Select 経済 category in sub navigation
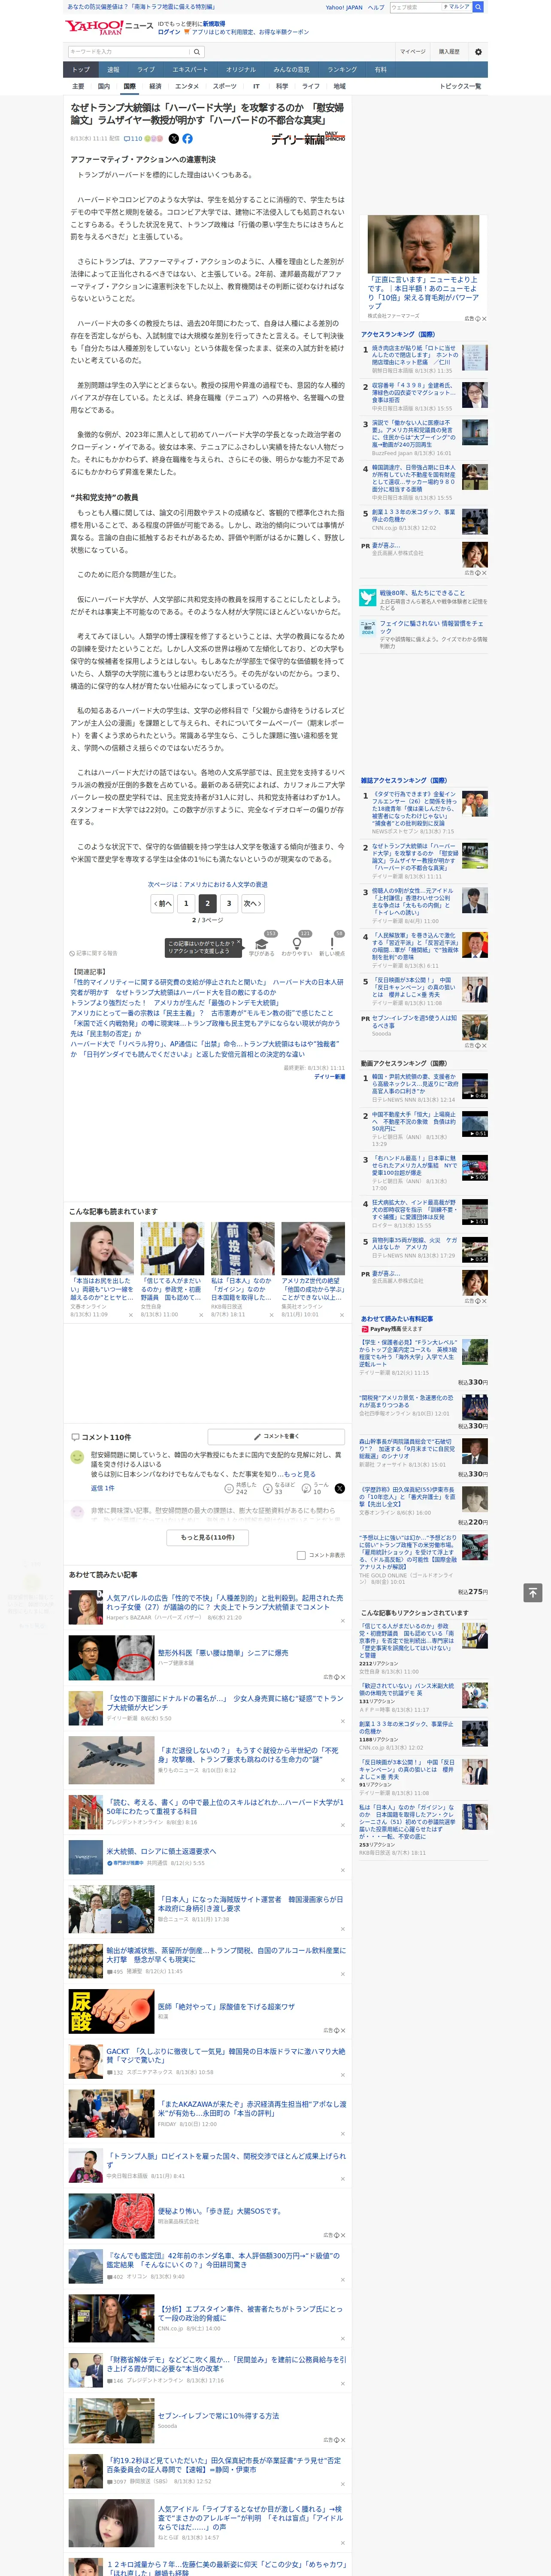 [155, 86]
